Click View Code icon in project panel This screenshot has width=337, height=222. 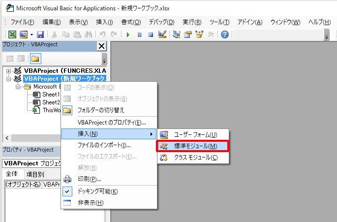(x=10, y=59)
